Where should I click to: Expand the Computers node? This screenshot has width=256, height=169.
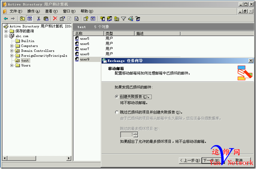[12, 46]
